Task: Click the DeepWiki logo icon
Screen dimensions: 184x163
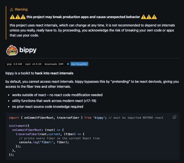Action: tap(68, 64)
